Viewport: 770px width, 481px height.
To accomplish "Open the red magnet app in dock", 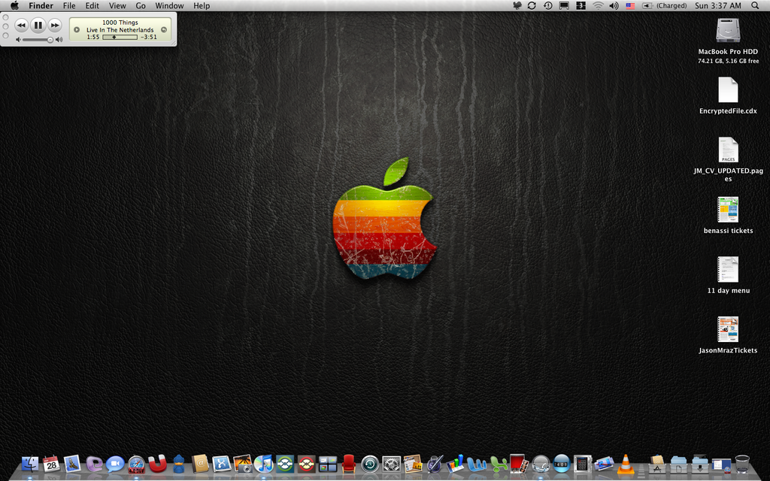I will (x=157, y=464).
